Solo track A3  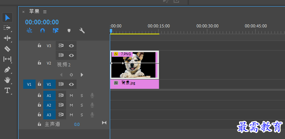82,115
